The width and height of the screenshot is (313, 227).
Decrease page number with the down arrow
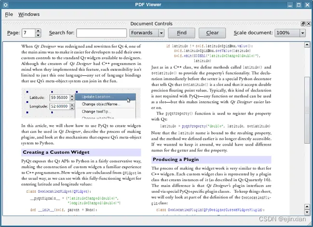coord(38,35)
